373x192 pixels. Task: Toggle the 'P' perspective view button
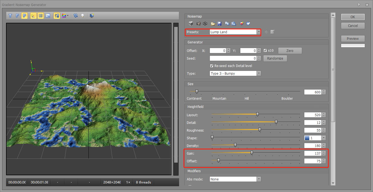24,16
